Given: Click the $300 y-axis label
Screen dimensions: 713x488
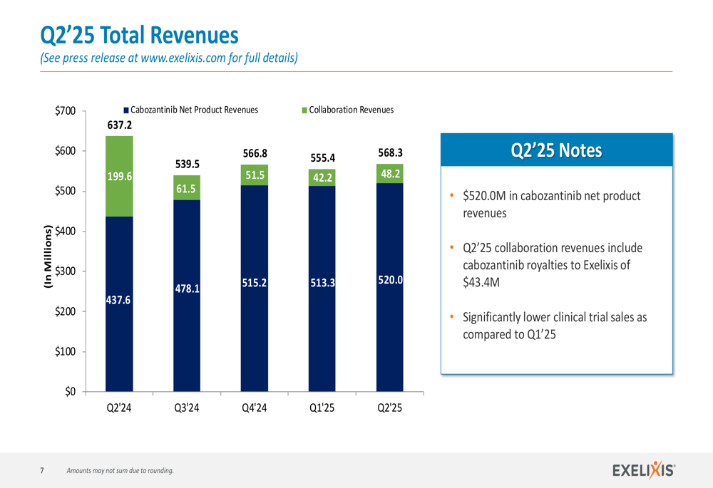Looking at the screenshot, I should 66,271.
